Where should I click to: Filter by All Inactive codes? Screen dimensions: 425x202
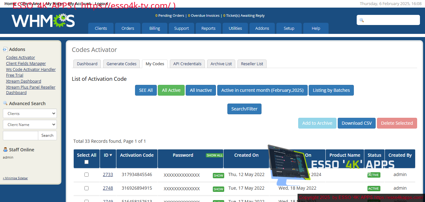click(x=201, y=90)
